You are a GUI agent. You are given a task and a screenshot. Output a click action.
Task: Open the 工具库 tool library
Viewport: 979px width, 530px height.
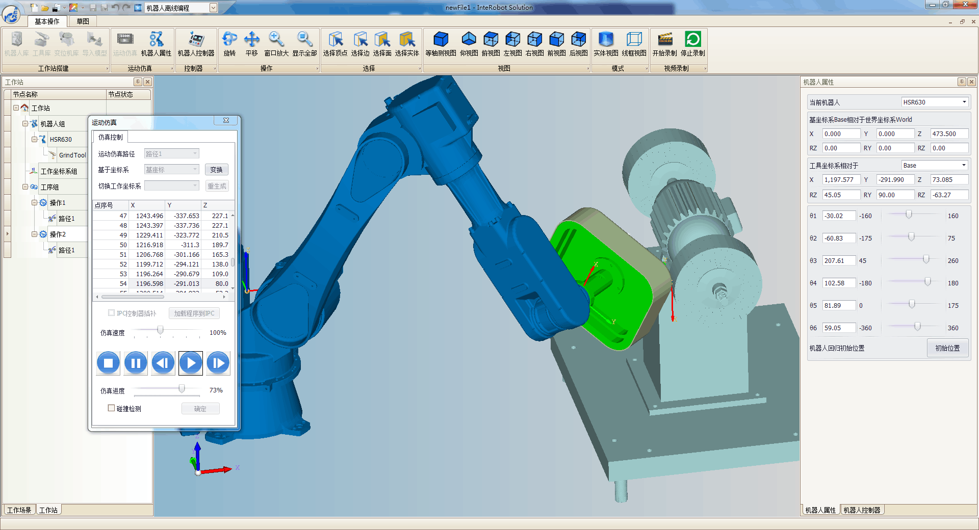point(42,44)
